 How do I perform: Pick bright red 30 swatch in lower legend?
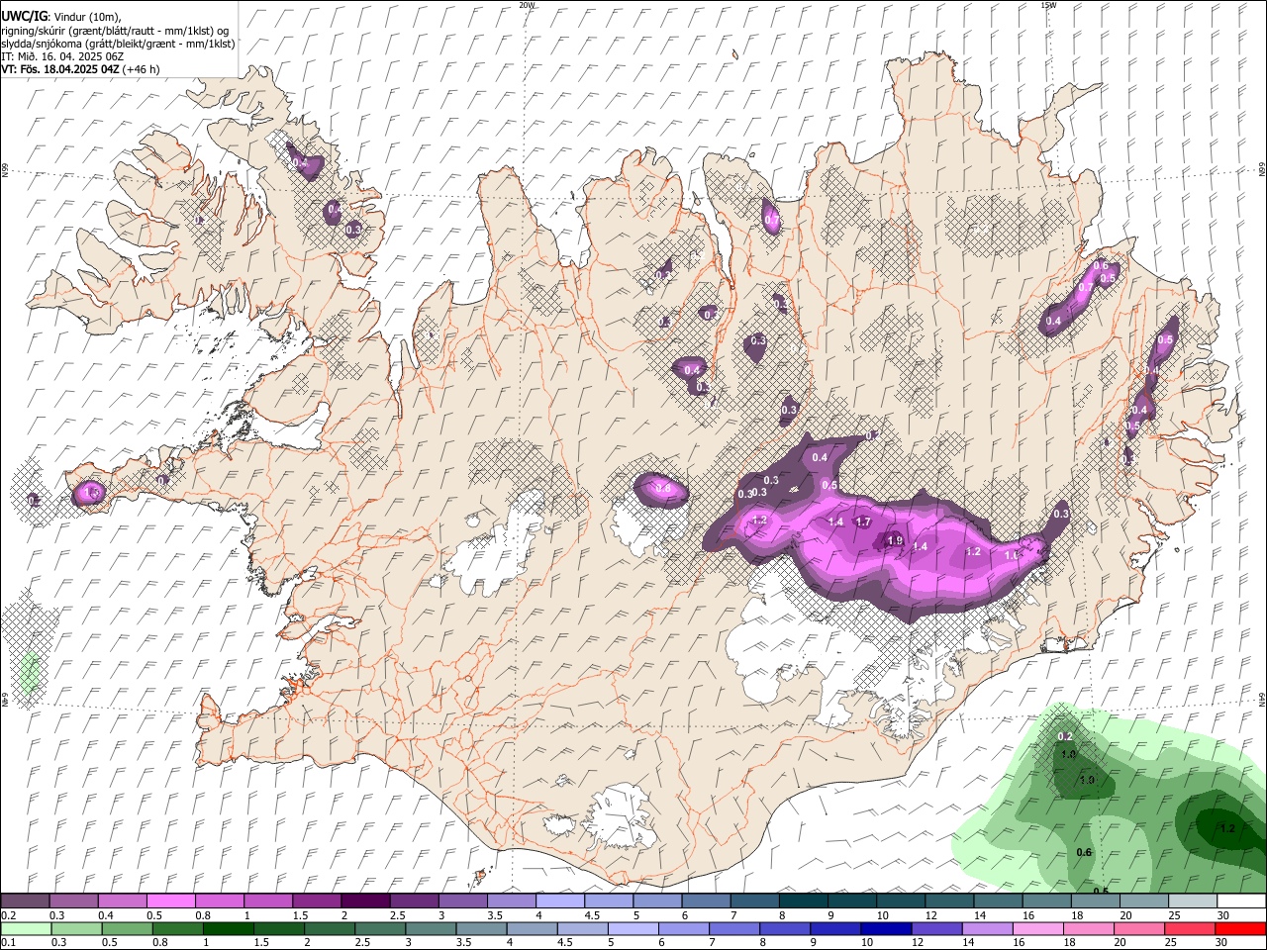(1241, 928)
